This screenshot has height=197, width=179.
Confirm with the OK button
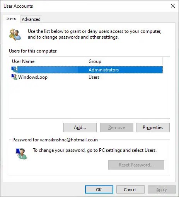(99, 190)
